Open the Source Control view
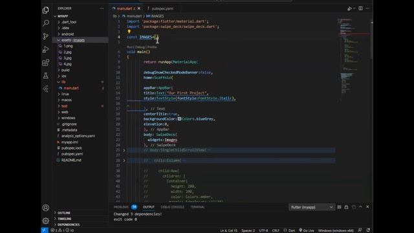 click(46, 36)
